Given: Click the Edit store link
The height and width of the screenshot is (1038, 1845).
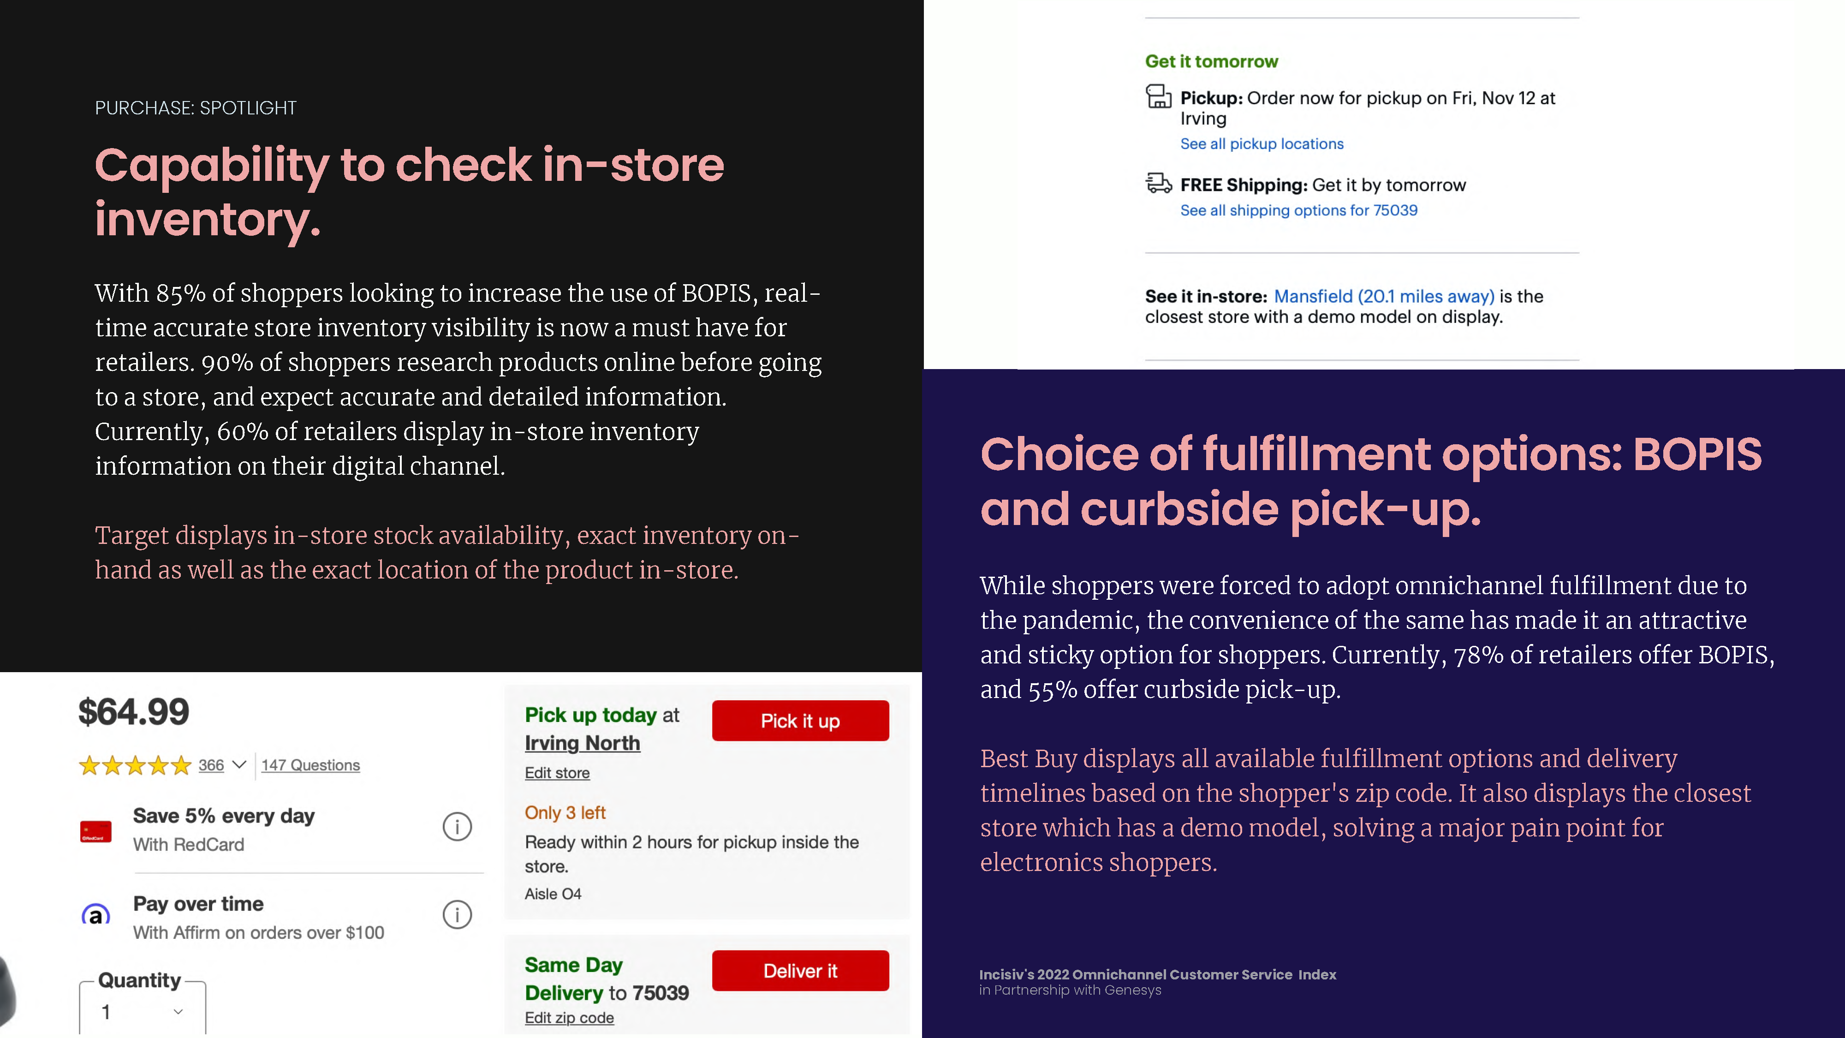Looking at the screenshot, I should point(557,773).
